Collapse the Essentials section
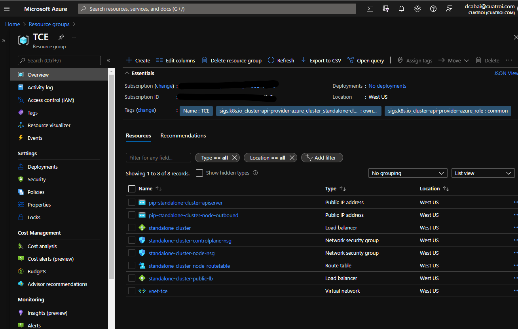This screenshot has height=329, width=518. [139, 73]
